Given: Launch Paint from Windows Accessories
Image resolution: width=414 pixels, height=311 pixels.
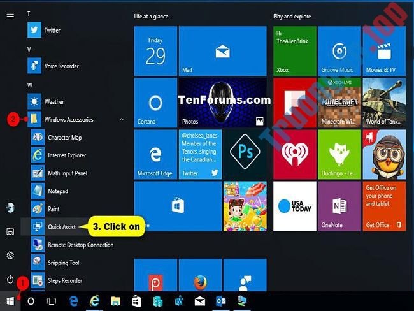Looking at the screenshot, I should pos(54,209).
